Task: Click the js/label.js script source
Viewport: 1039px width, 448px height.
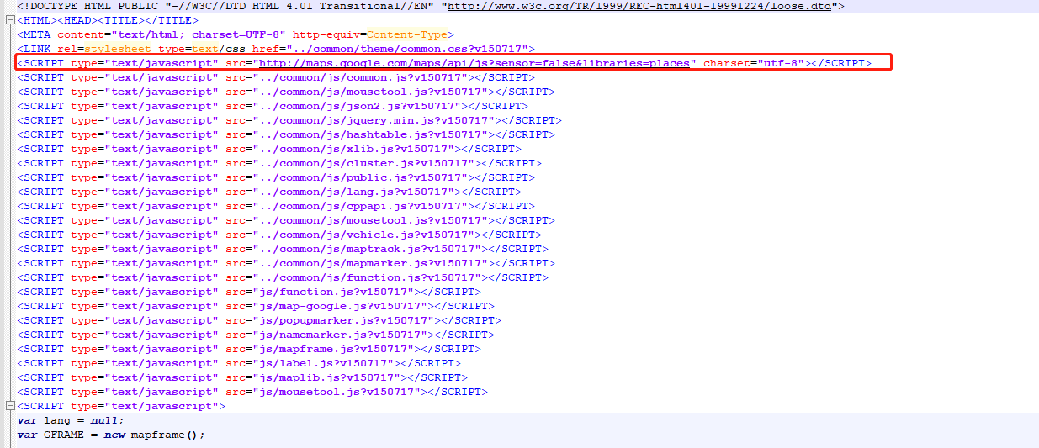Action: 323,364
